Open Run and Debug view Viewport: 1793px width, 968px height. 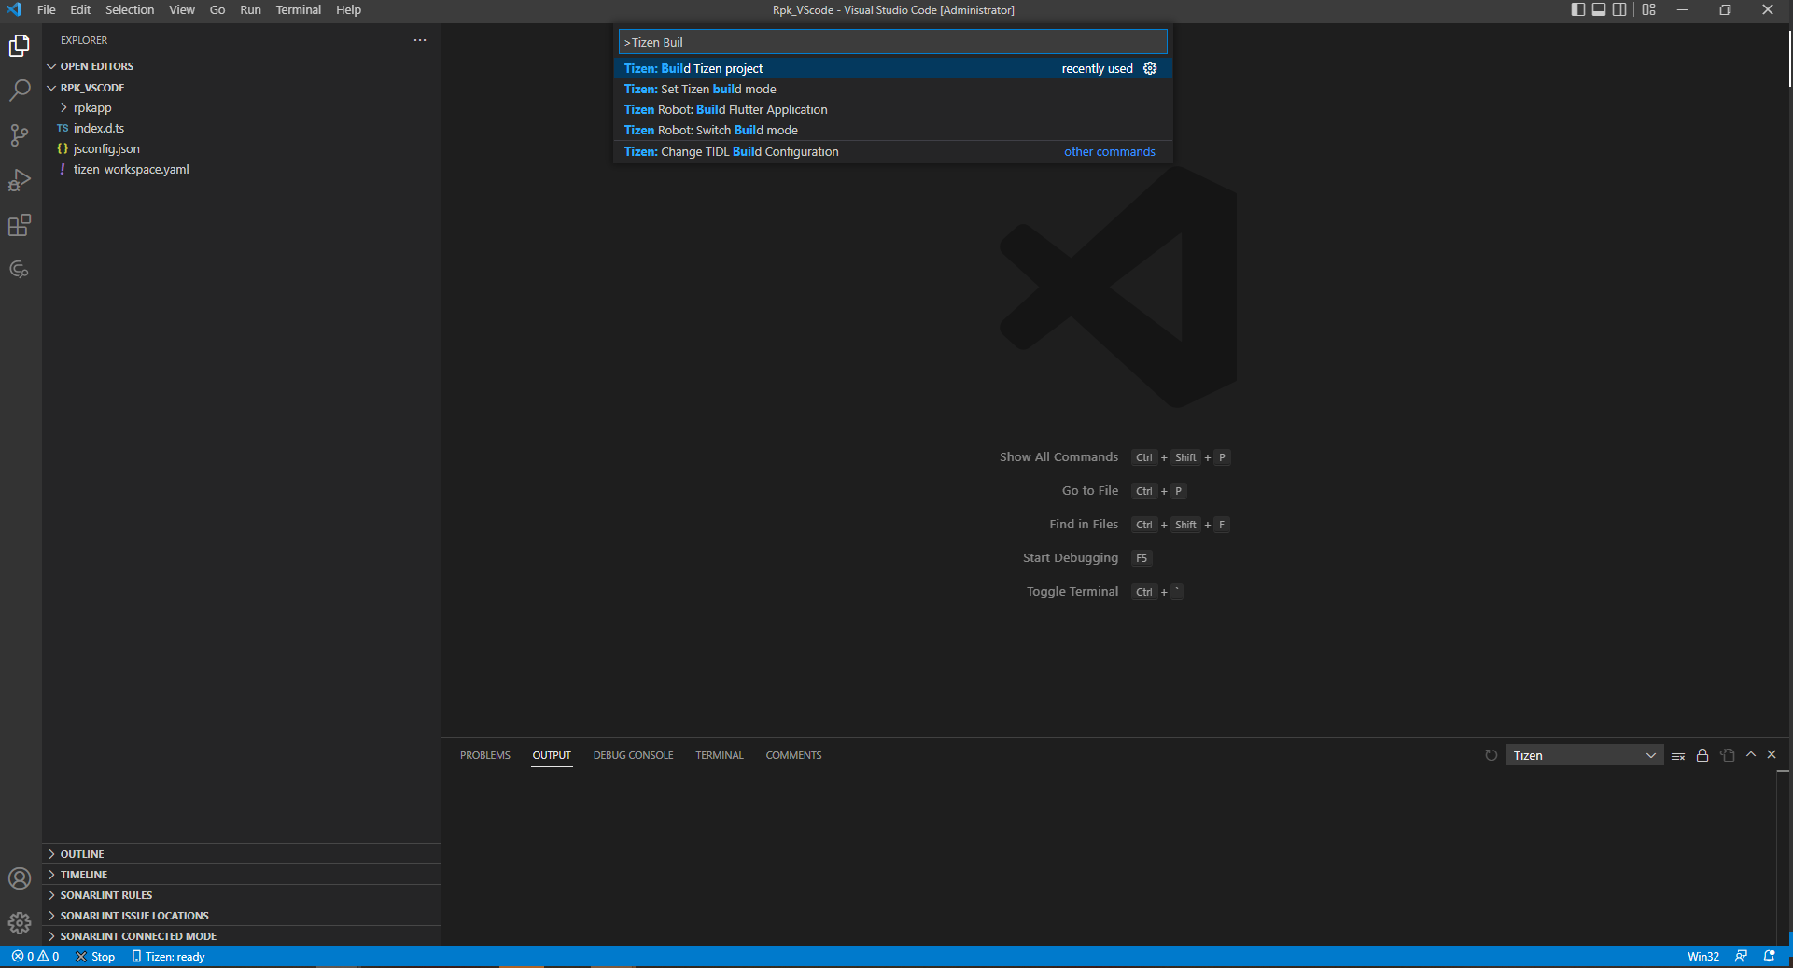pos(20,180)
